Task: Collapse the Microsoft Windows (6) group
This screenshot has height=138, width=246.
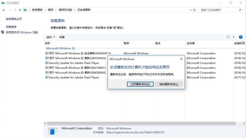Action: pos(60,48)
